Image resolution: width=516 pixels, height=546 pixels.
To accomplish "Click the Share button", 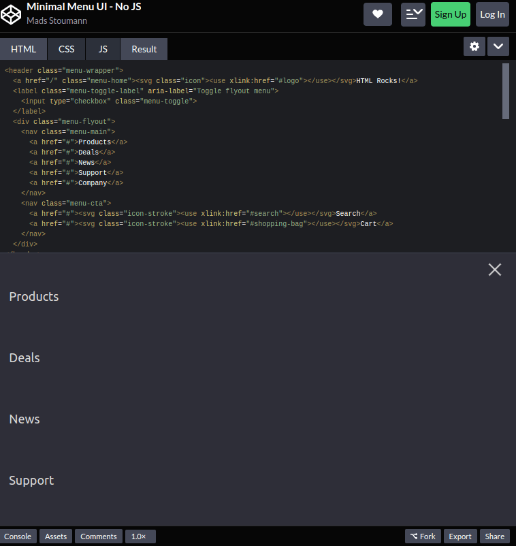I will click(494, 536).
